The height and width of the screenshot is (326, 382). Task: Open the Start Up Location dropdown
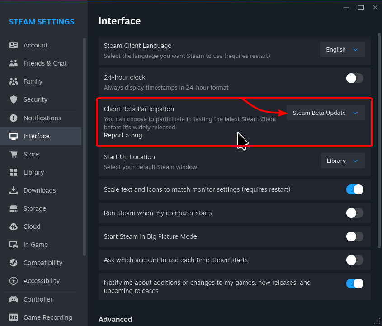[343, 161]
